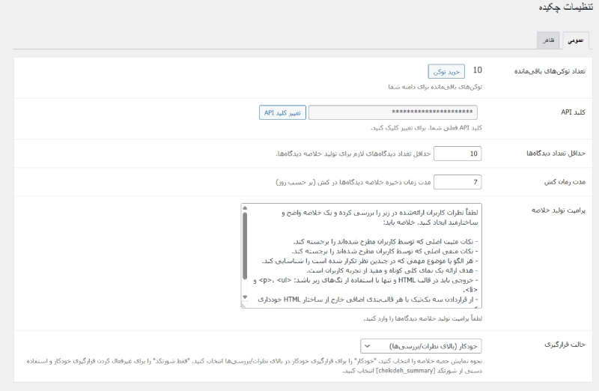599x391 pixels.
Task: Click the مدت زمان کش label
Action: 568,181
